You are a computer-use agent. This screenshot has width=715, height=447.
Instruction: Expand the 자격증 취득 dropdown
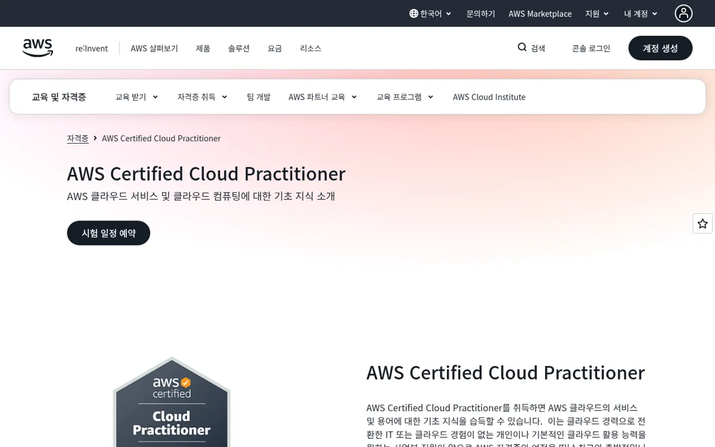[x=202, y=97]
